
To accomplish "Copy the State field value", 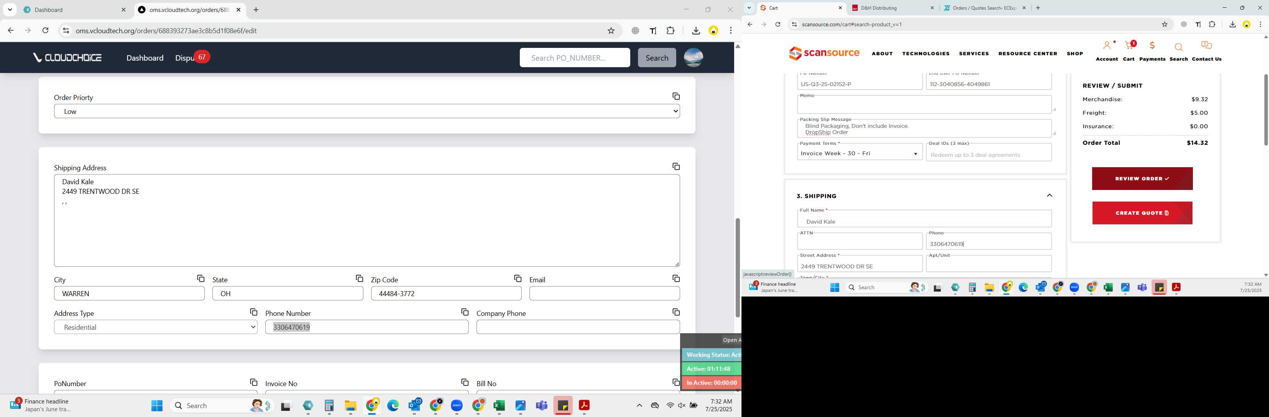I will 359,279.
